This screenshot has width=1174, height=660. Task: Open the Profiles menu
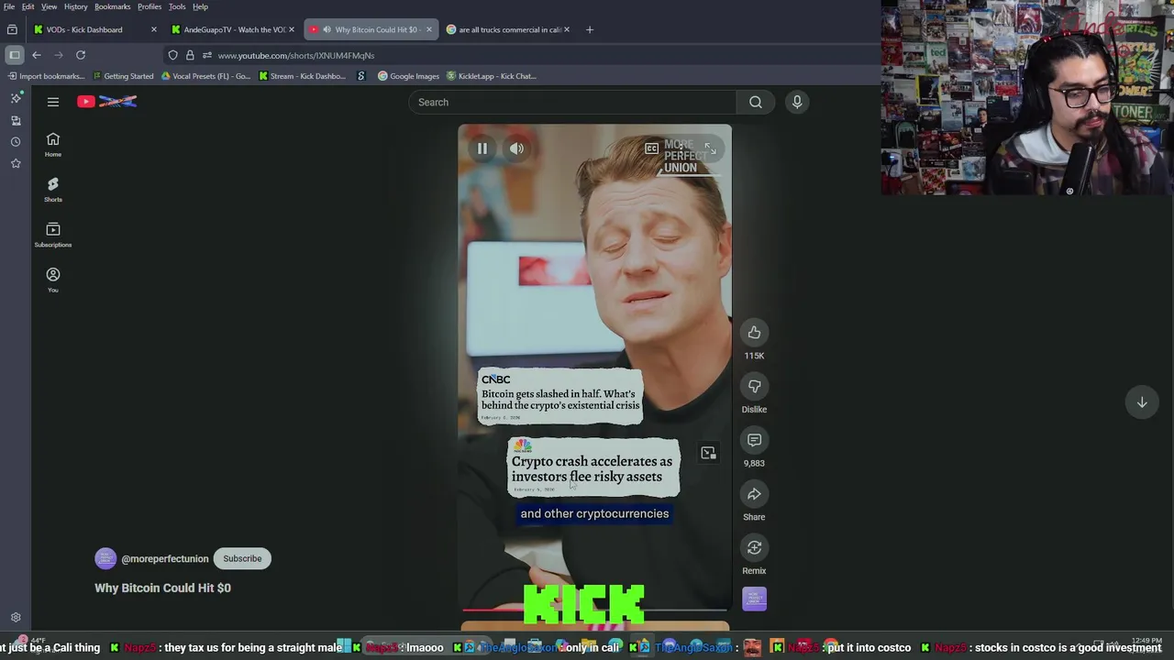point(150,6)
